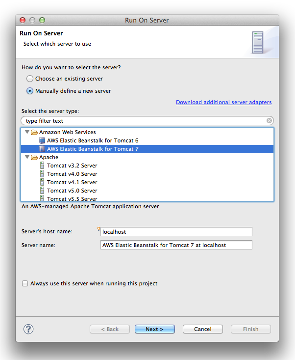Image resolution: width=295 pixels, height=360 pixels.
Task: Click the Apache folder icon
Action: click(34, 157)
